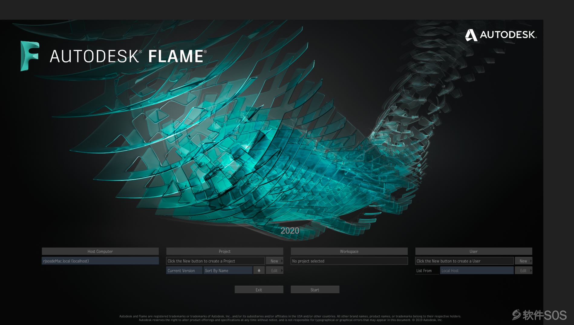This screenshot has width=574, height=325.
Task: Toggle the sort order arrow icon
Action: pos(259,271)
